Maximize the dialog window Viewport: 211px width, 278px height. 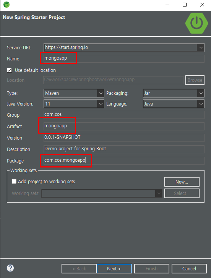tap(185, 5)
